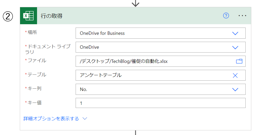The height and width of the screenshot is (135, 268).
Task: Click the ファイル field label
Action: pyautogui.click(x=37, y=60)
